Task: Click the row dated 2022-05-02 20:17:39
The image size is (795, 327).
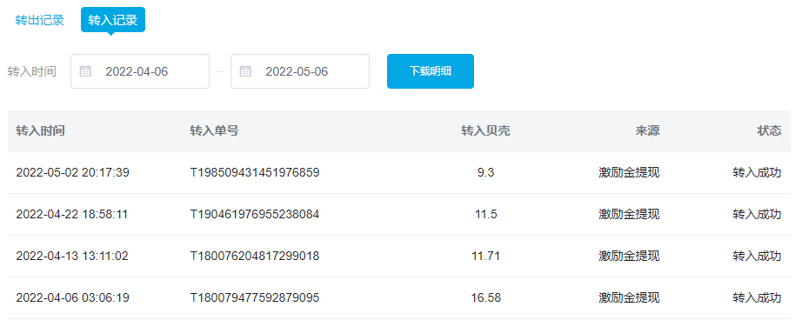Action: pyautogui.click(x=399, y=173)
